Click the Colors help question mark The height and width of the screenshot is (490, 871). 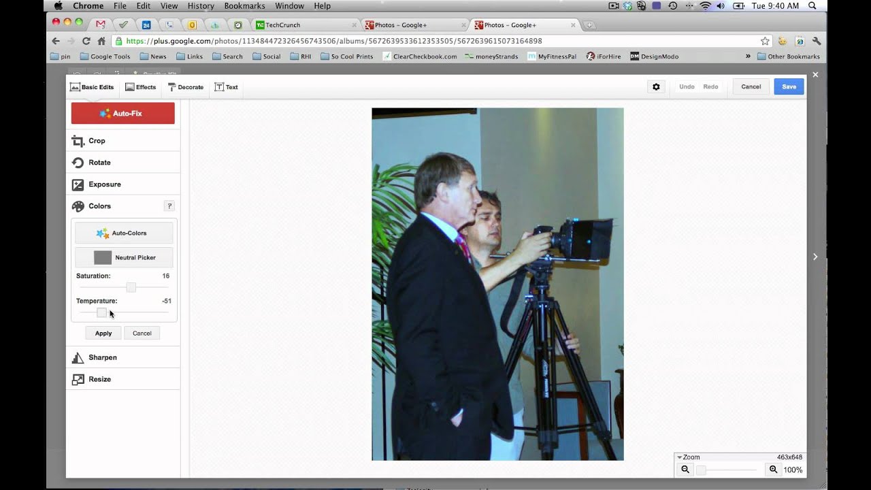(169, 206)
